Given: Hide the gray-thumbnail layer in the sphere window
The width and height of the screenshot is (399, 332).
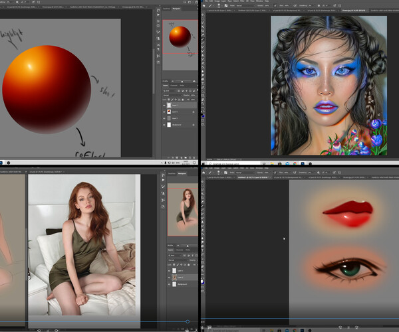Looking at the screenshot, I should (x=164, y=118).
